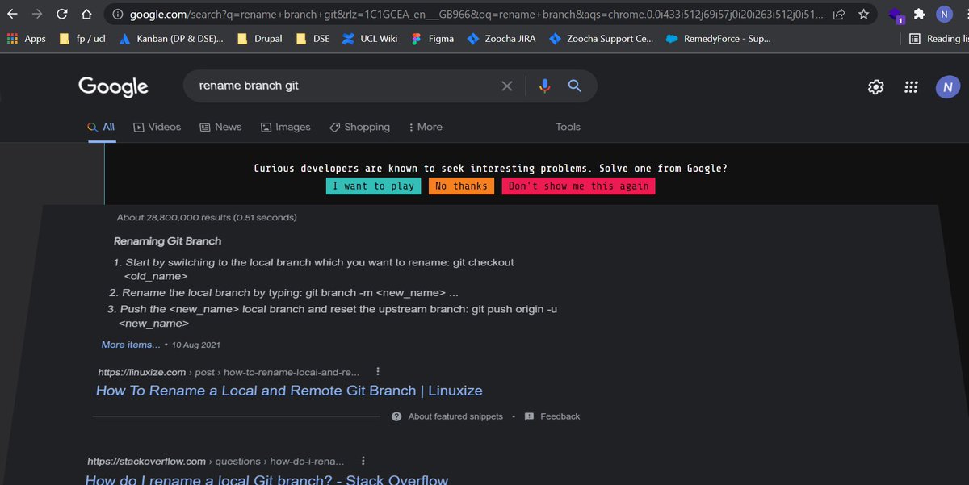The image size is (969, 485).
Task: Expand the DSE bookmark folder
Action: (313, 38)
